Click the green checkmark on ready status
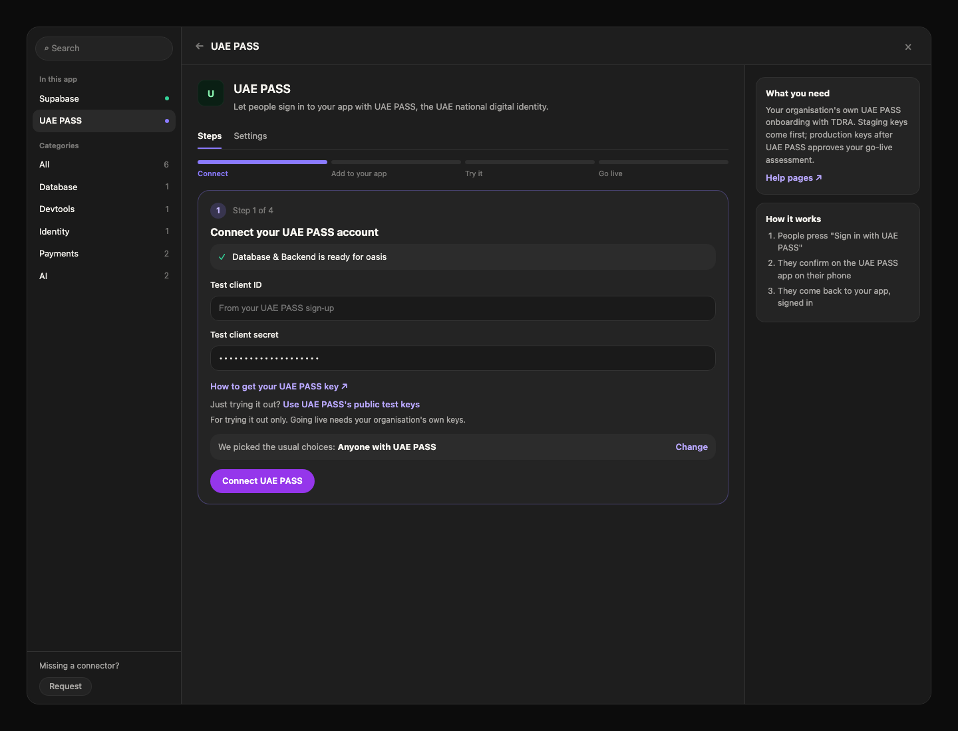958x731 pixels. pyautogui.click(x=222, y=257)
